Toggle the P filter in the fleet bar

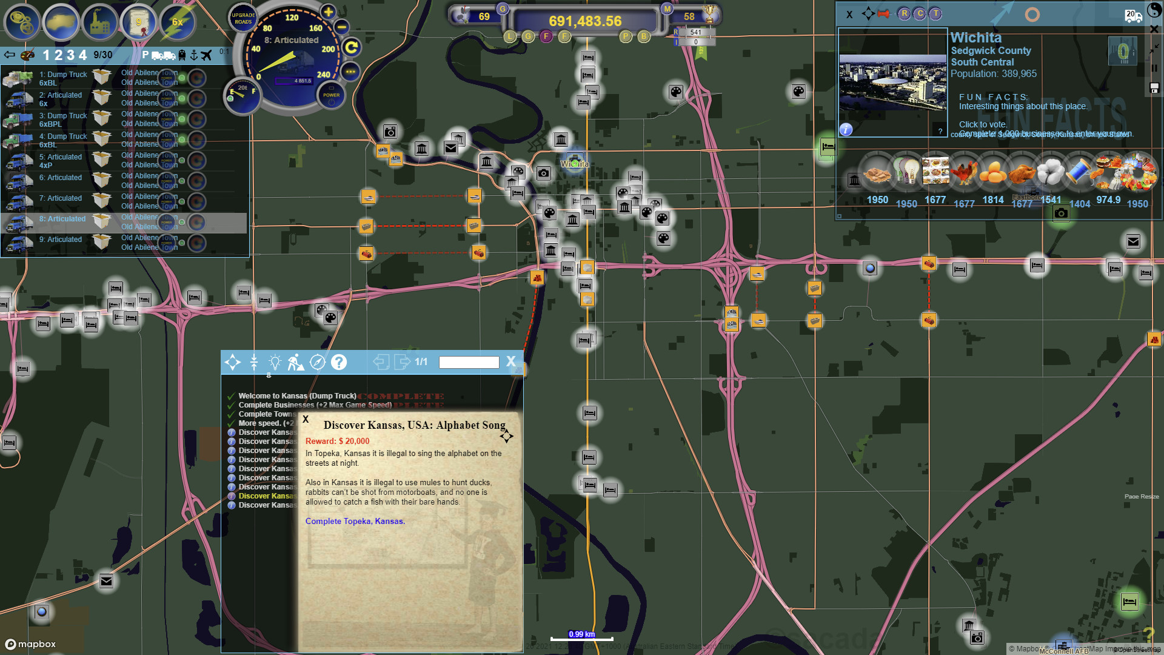[x=145, y=55]
